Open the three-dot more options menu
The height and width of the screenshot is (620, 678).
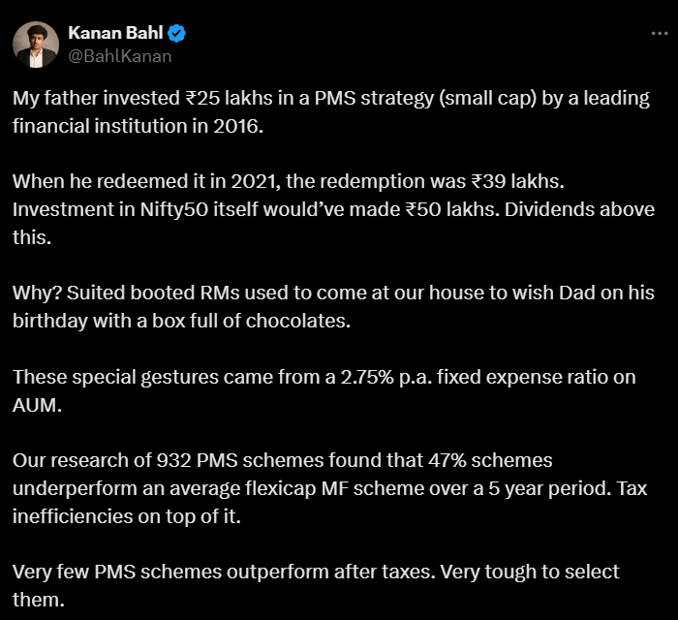[x=660, y=34]
